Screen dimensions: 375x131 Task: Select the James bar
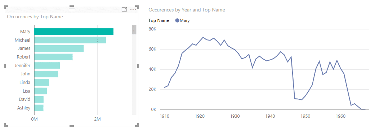pos(59,48)
